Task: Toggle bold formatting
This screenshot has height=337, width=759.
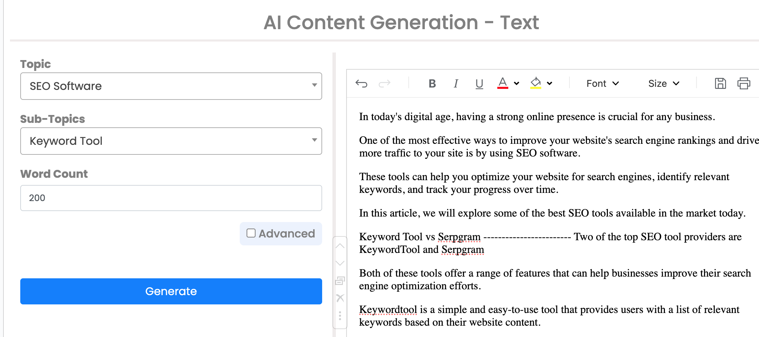Action: coord(432,83)
